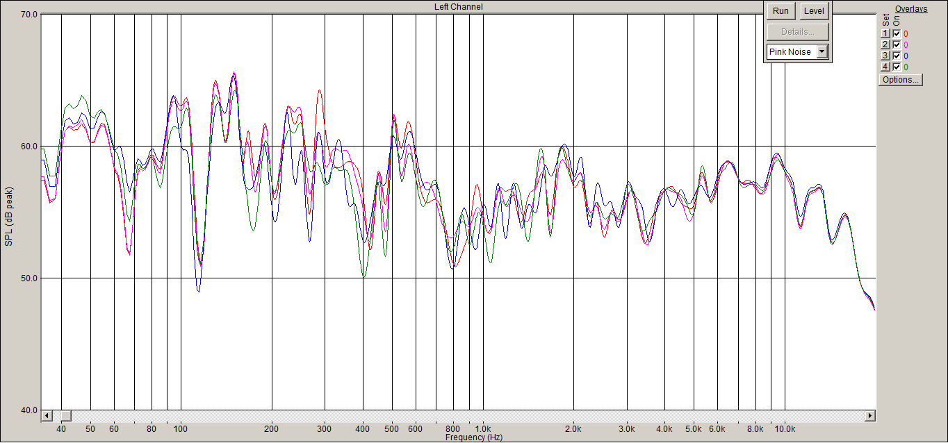Store trace with Set button 2

click(885, 44)
